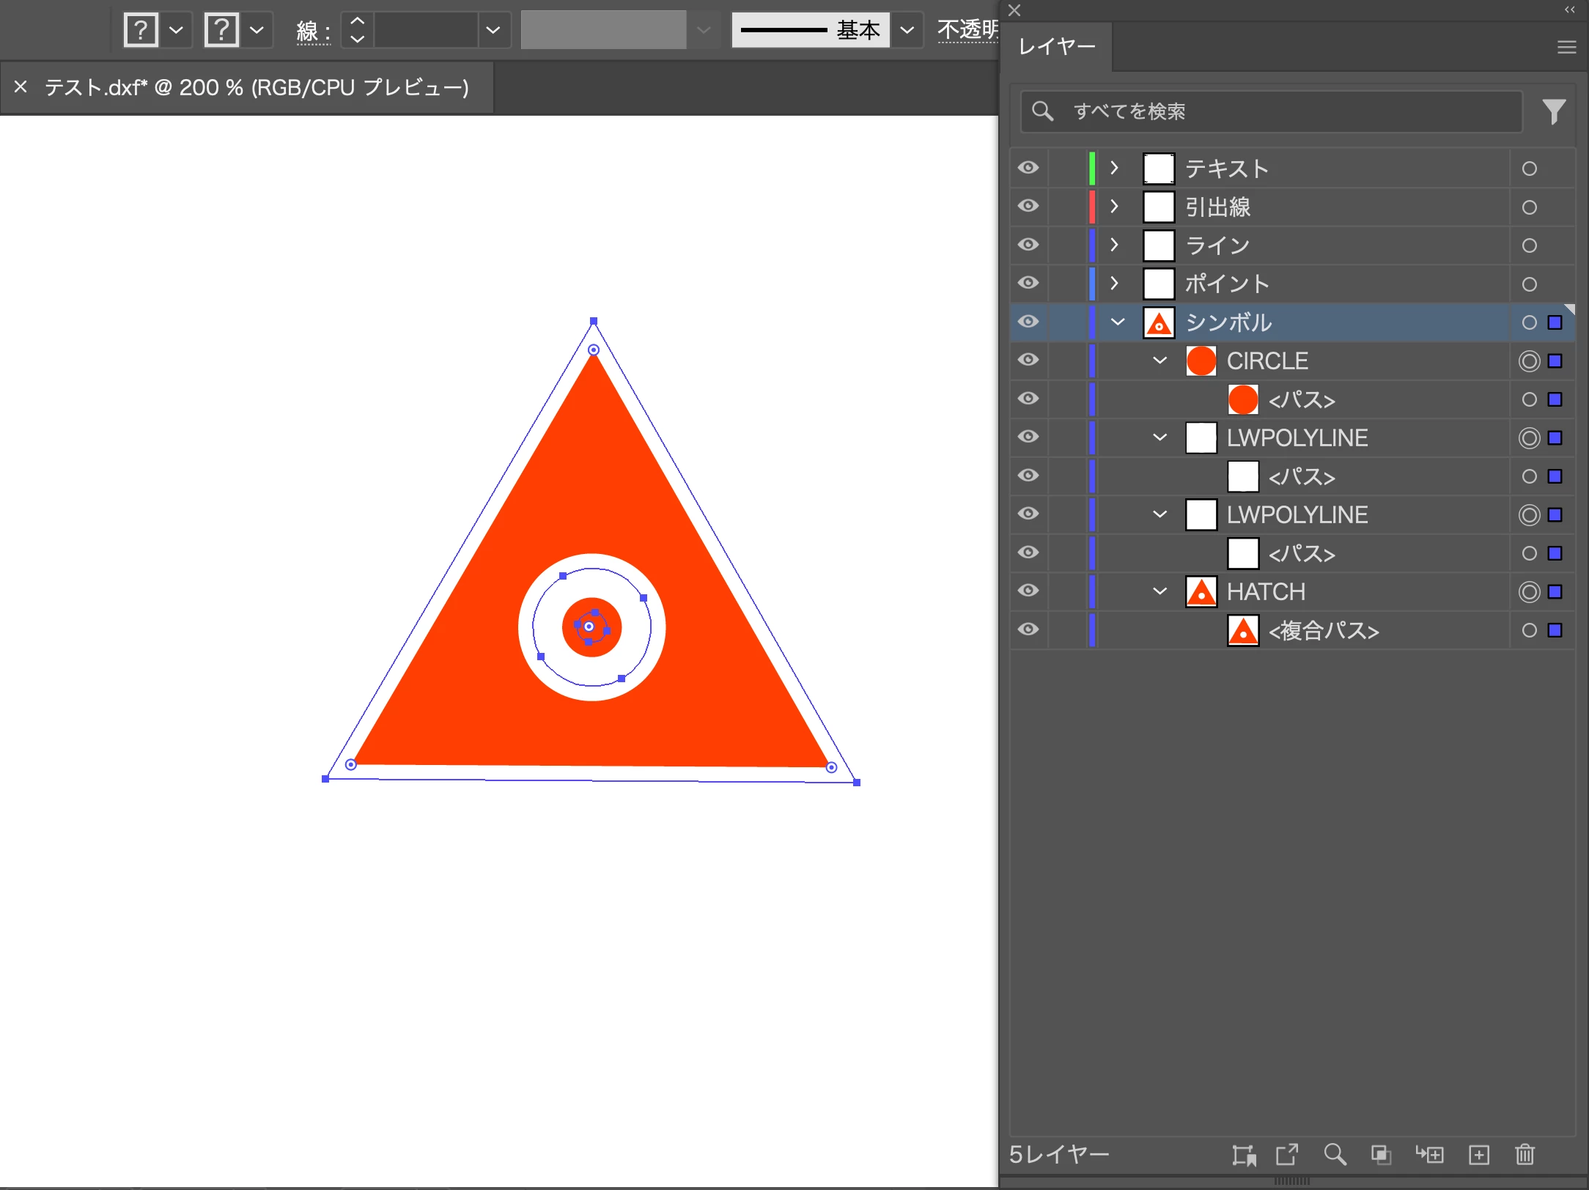
Task: Select the テスト.dxf document tab
Action: point(256,88)
